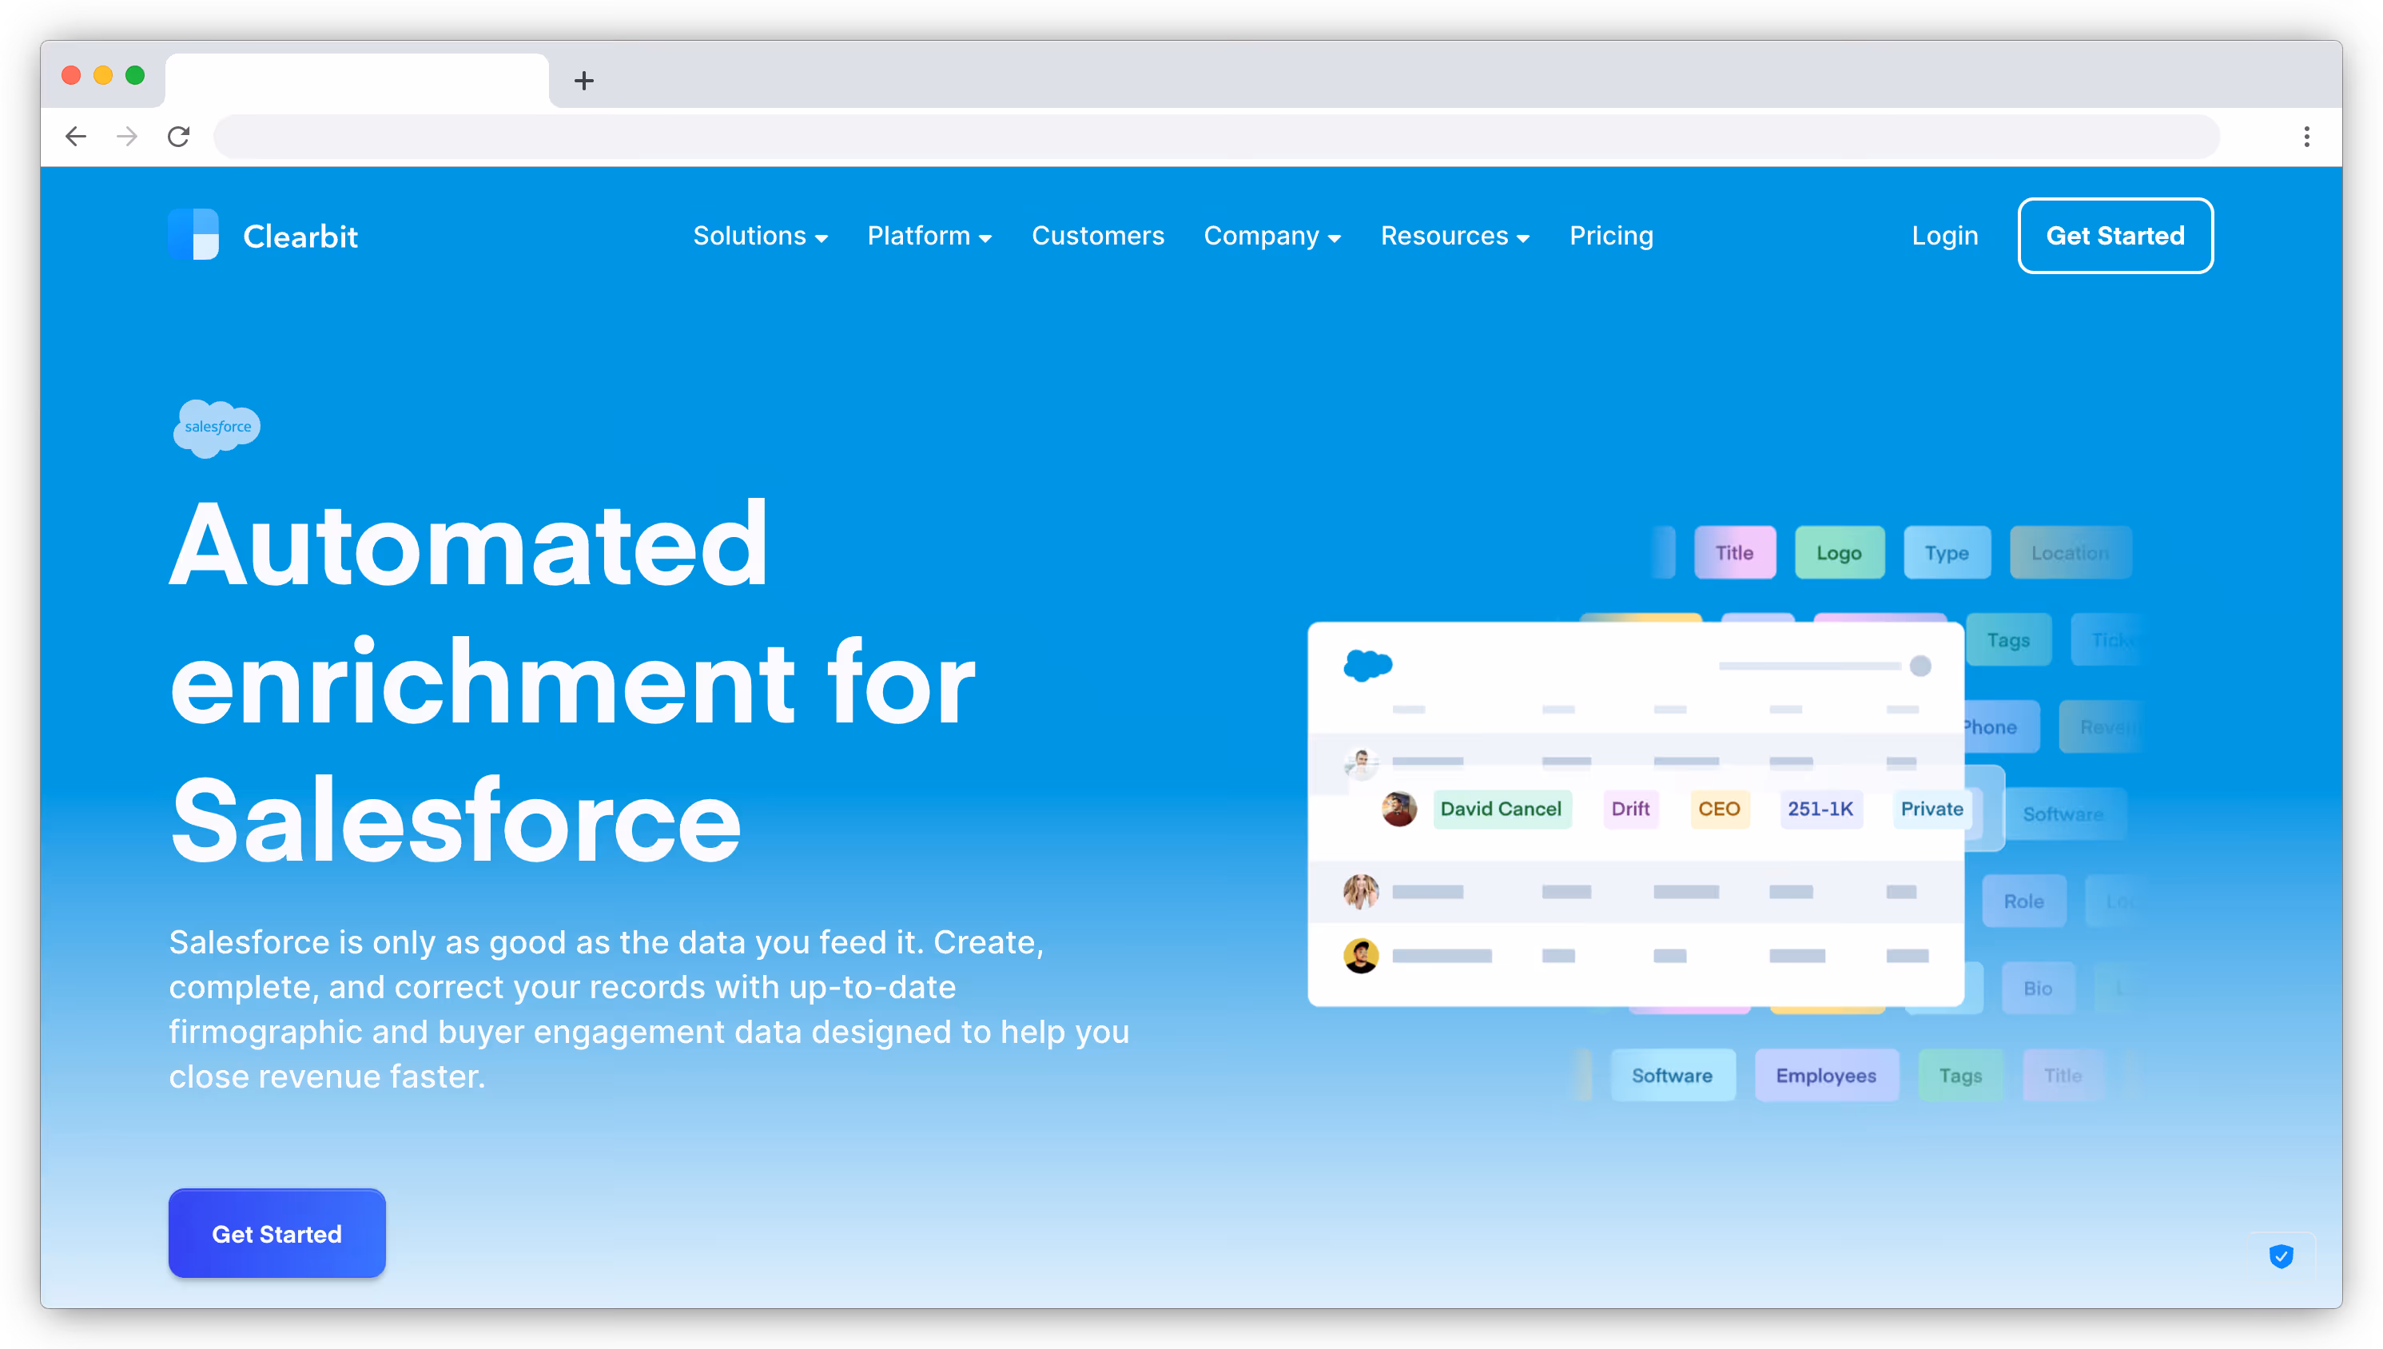Viewport: 2383px width, 1349px height.
Task: Click the Clearbit logo icon
Action: 194,235
